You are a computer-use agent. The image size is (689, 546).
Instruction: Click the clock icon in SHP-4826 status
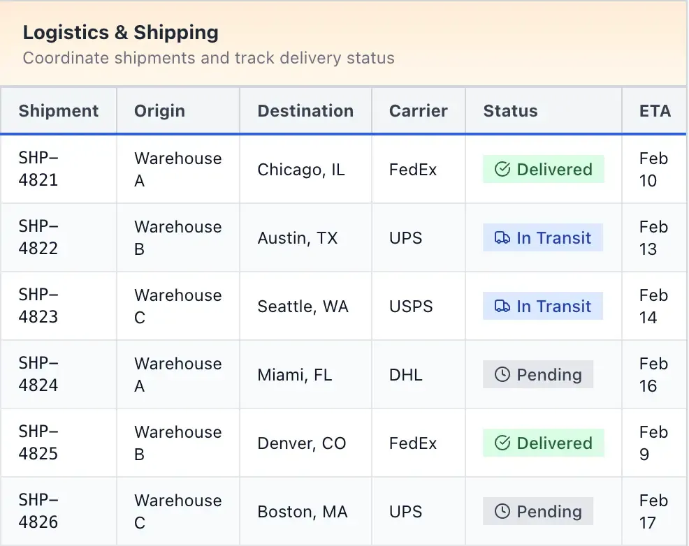tap(502, 512)
